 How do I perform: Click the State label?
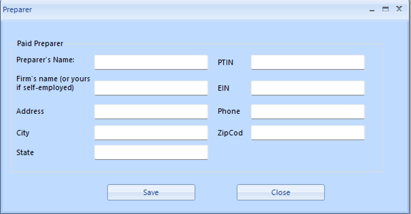click(25, 153)
